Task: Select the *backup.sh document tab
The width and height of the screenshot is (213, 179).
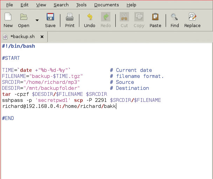Action: click(x=21, y=37)
